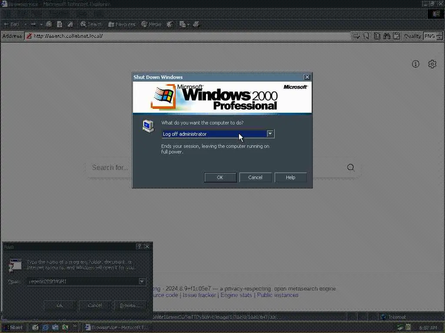Close the Run dialog
This screenshot has height=333, width=445.
(x=147, y=247)
